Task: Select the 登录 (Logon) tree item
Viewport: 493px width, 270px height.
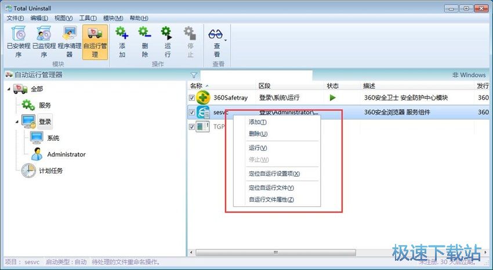Action: pyautogui.click(x=45, y=122)
